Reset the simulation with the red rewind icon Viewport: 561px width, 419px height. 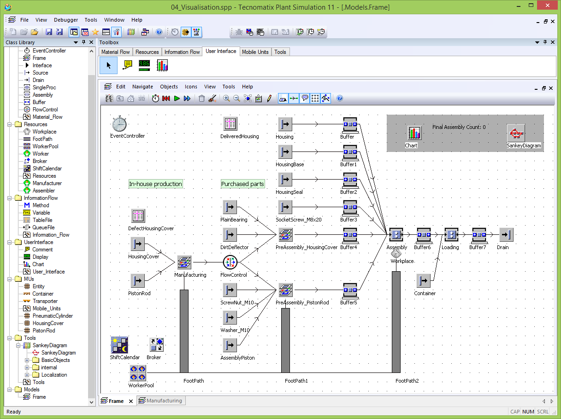[166, 98]
